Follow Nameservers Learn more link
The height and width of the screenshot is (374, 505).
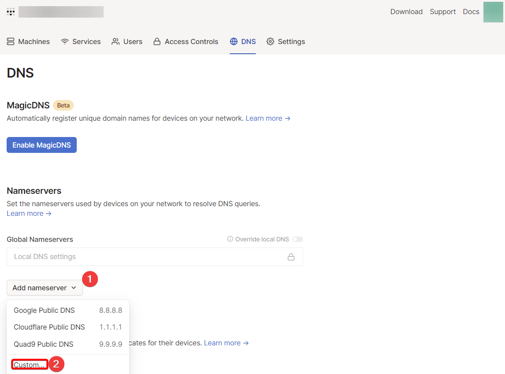pos(29,213)
